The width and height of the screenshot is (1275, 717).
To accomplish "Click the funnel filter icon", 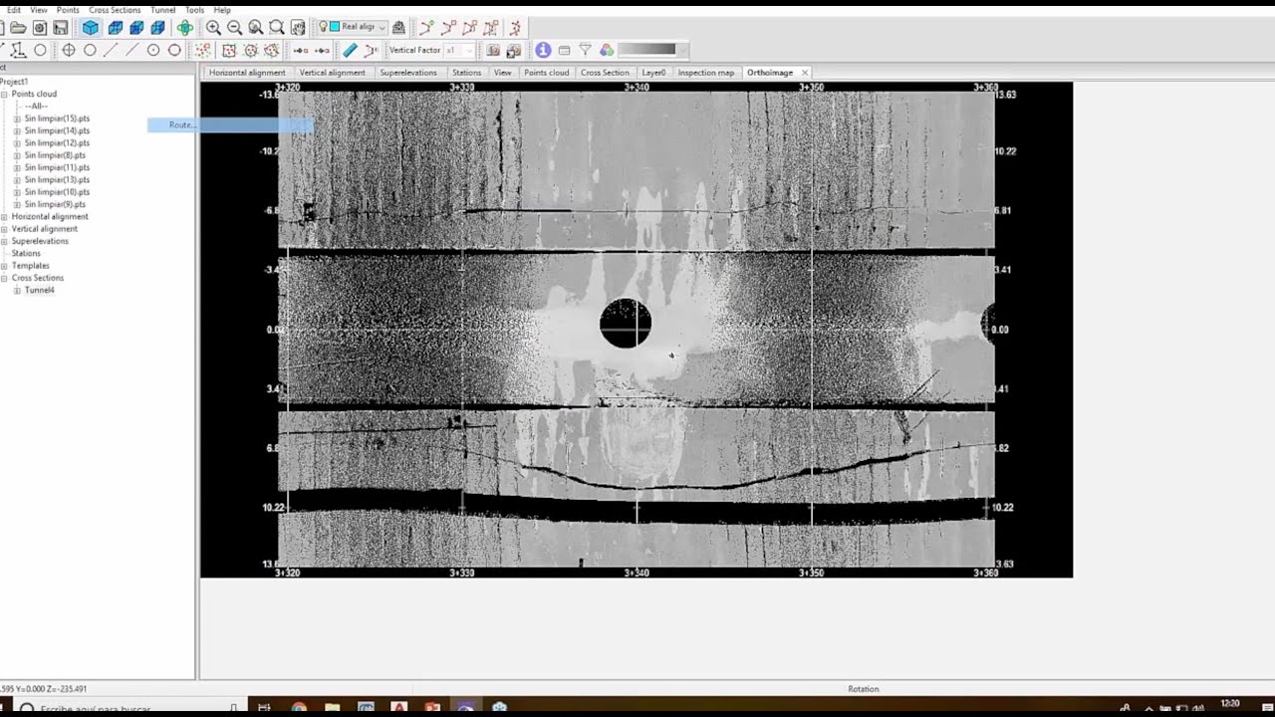I will 586,50.
